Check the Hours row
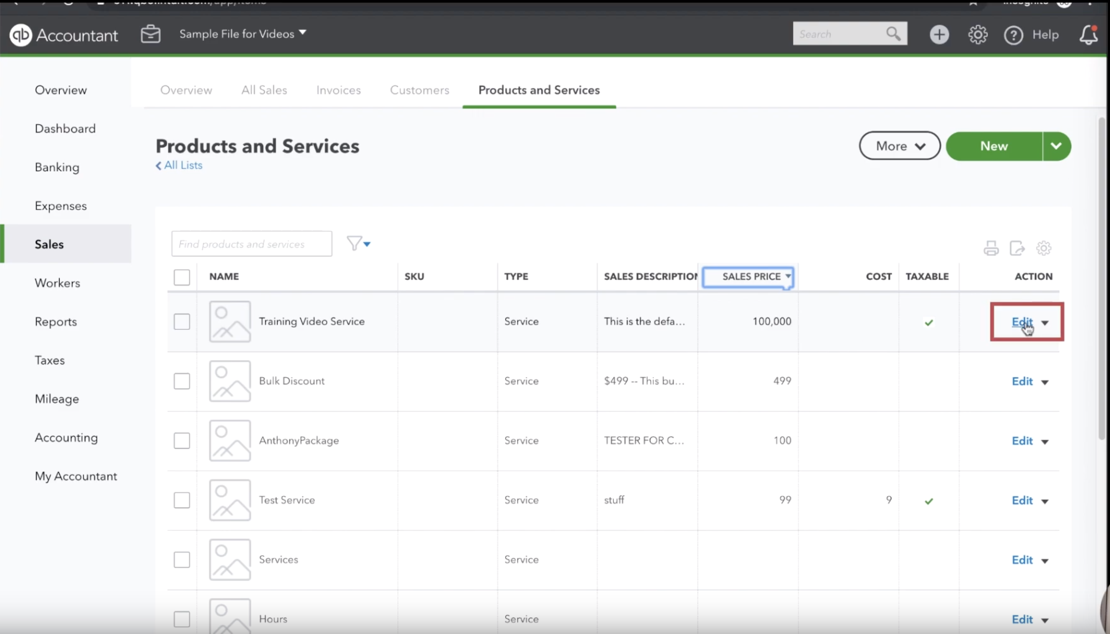 coord(182,619)
